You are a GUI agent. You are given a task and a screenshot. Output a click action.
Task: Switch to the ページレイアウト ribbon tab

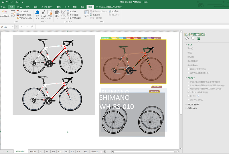pos(47,7)
